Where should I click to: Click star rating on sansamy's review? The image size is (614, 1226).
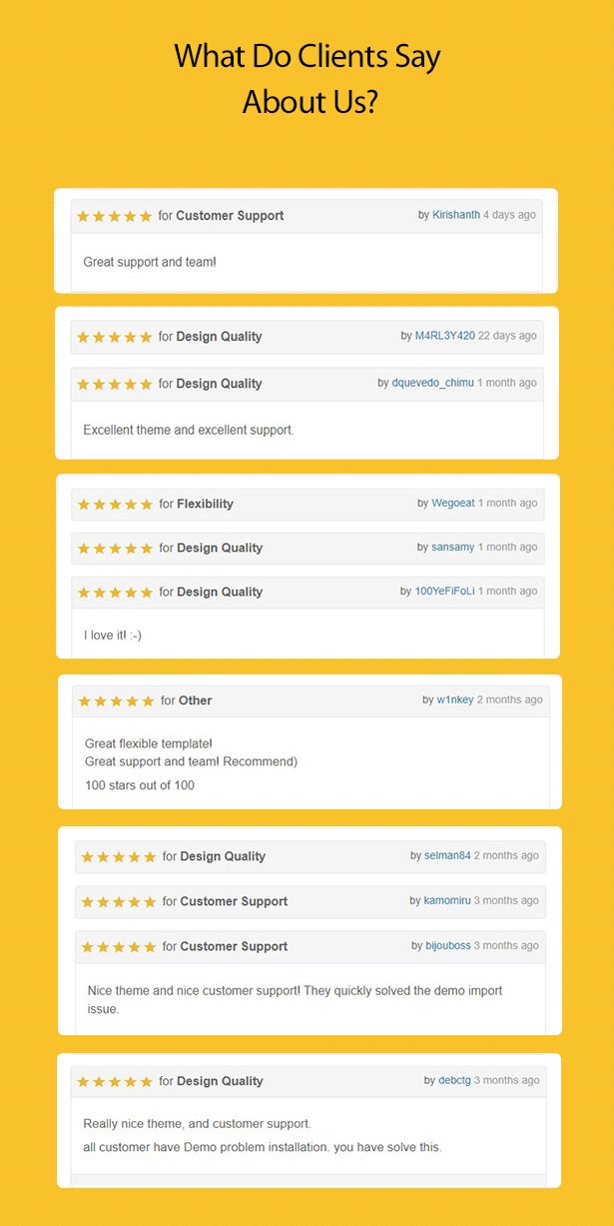tap(116, 549)
